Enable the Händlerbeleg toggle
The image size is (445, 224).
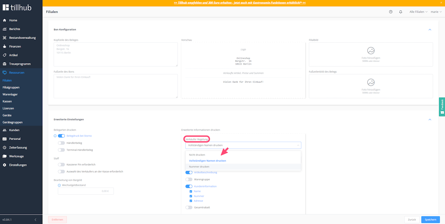pyautogui.click(x=62, y=143)
